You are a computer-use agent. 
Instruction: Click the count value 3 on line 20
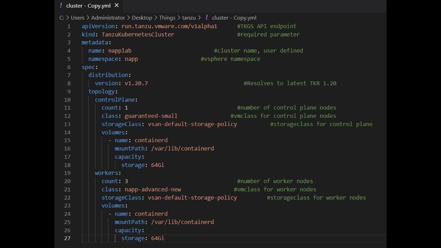click(x=126, y=181)
